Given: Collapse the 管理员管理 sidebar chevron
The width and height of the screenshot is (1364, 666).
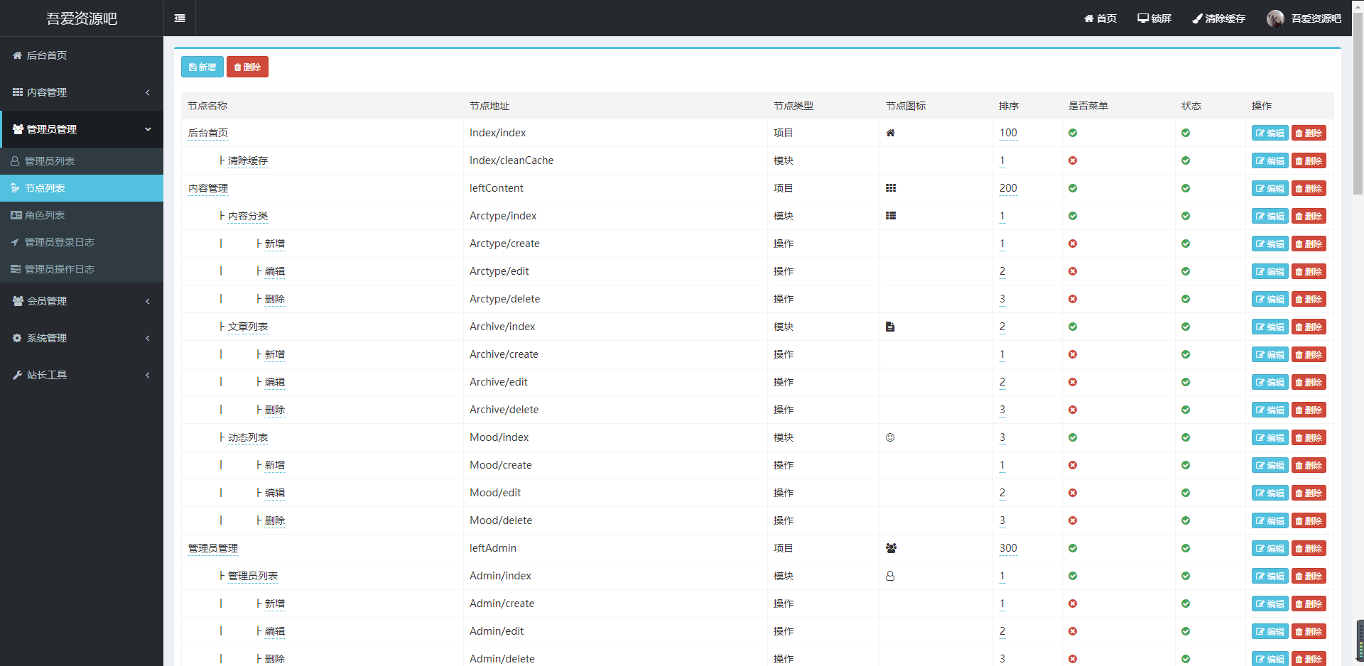Looking at the screenshot, I should coord(148,129).
